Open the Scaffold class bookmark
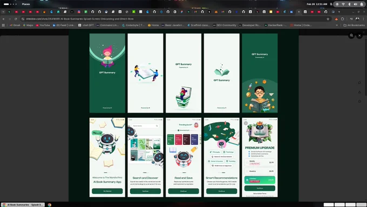The image size is (367, 207). pos(198,25)
